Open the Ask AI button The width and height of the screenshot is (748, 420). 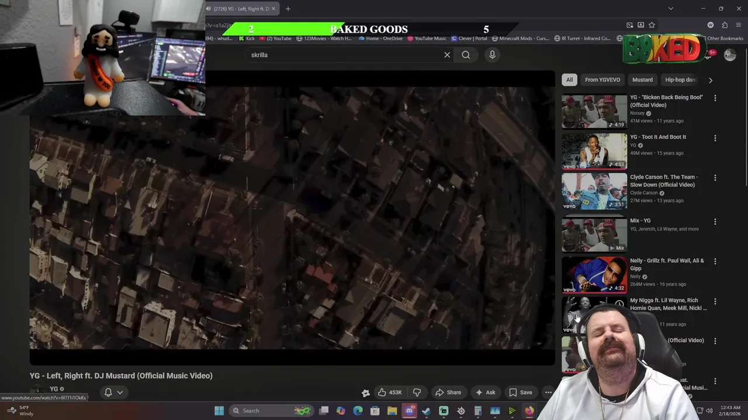[x=486, y=393]
